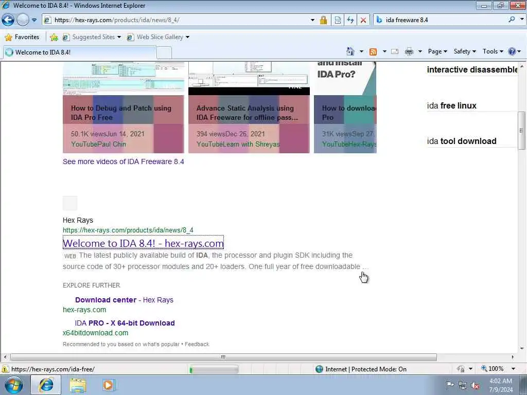Open Windows Media Player taskbar icon
This screenshot has height=395, width=527.
tap(108, 385)
